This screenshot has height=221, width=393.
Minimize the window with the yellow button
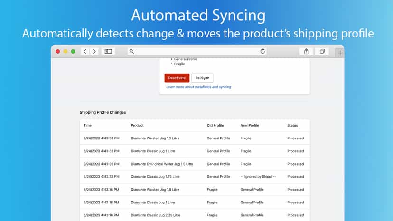(65, 51)
